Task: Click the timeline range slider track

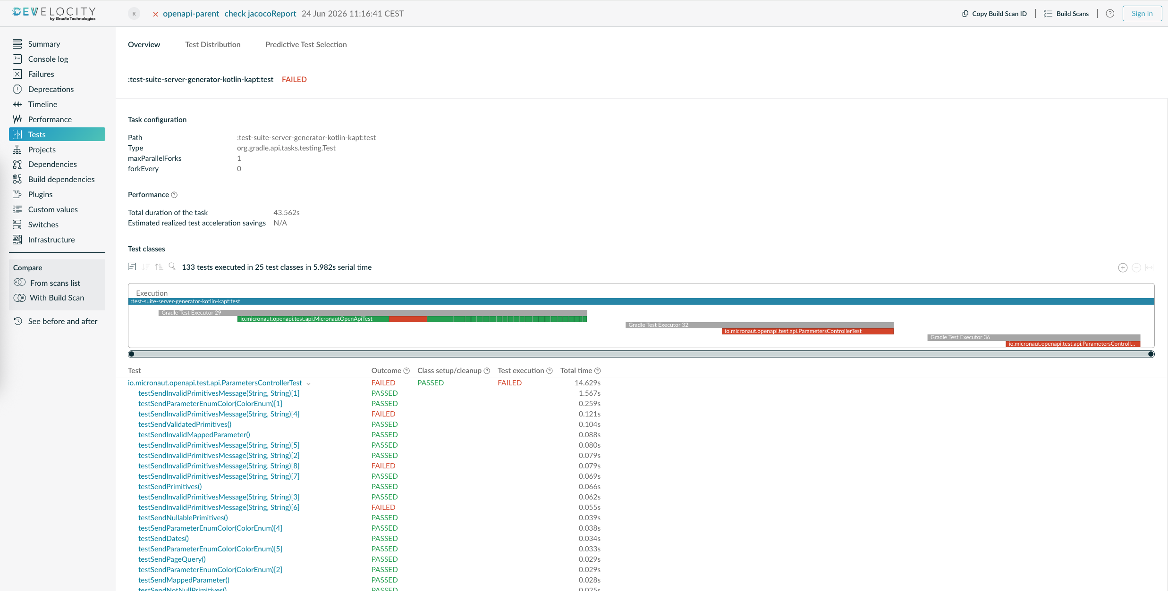Action: 641,354
